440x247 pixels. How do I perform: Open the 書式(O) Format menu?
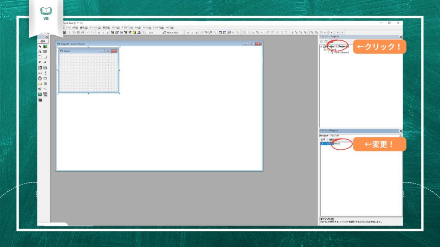(x=84, y=28)
